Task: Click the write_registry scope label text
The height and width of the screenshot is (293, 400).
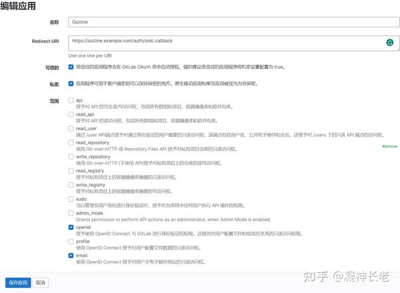Action: tap(91, 185)
